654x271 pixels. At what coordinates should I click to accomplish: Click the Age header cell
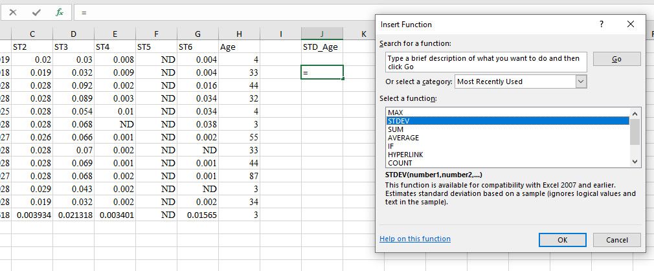pos(239,47)
